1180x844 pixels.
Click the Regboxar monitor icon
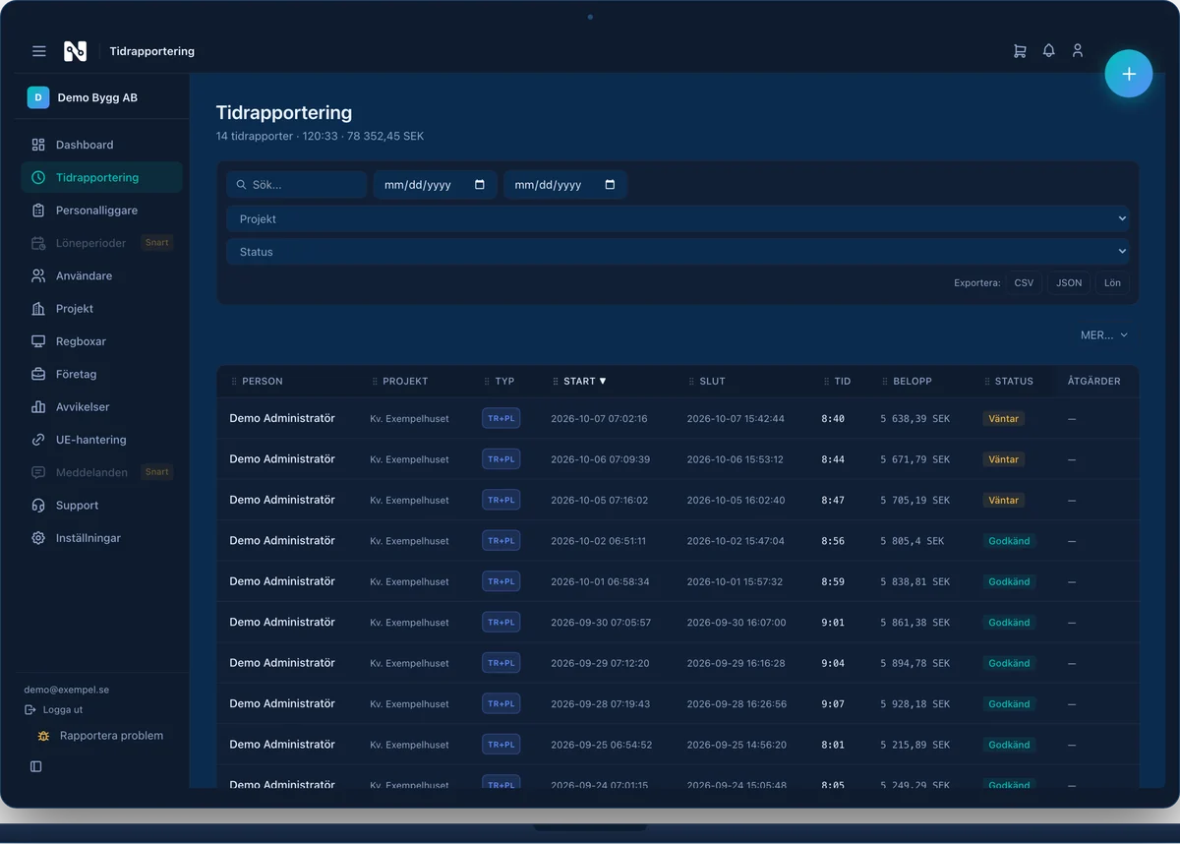point(38,341)
